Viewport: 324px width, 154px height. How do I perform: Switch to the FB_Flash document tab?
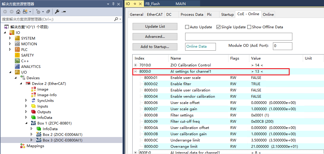pyautogui.click(x=153, y=4)
